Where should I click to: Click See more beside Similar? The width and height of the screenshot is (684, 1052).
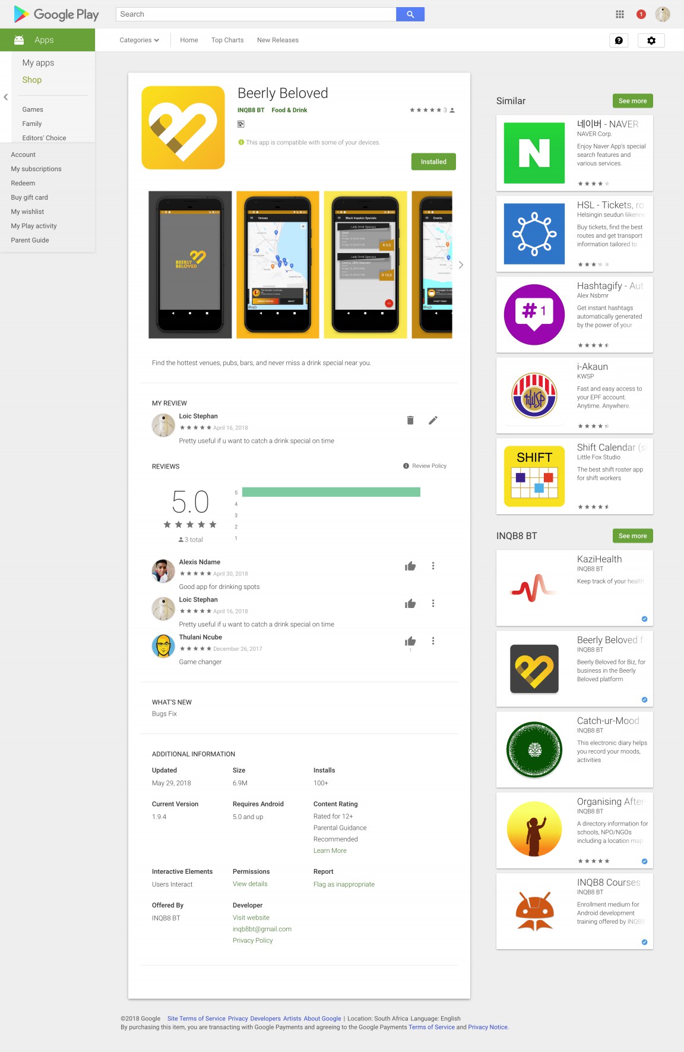[632, 101]
